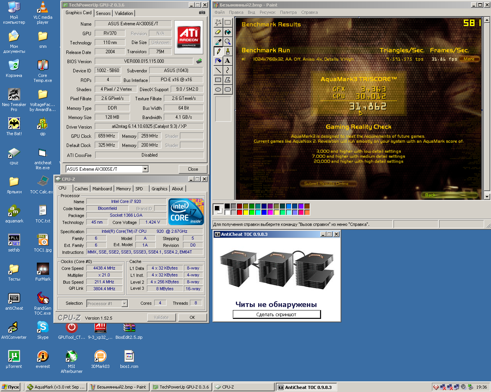Image resolution: width=491 pixels, height=392 pixels.
Task: Pick the Fill With Color bucket tool
Action: [228, 32]
